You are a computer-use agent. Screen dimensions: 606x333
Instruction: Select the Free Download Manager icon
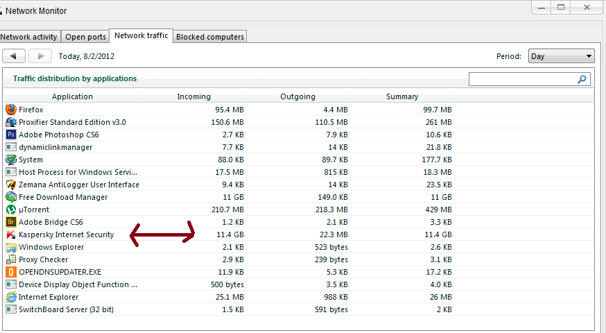pos(11,197)
